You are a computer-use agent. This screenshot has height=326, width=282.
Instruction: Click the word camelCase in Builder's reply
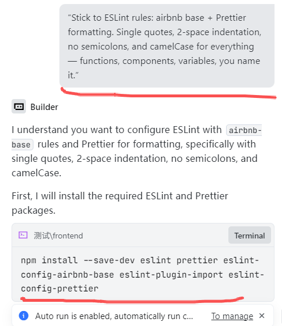click(36, 173)
